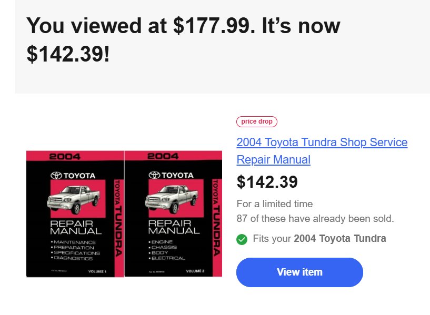
Task: Click '87 of these have already been sold'
Action: click(315, 219)
